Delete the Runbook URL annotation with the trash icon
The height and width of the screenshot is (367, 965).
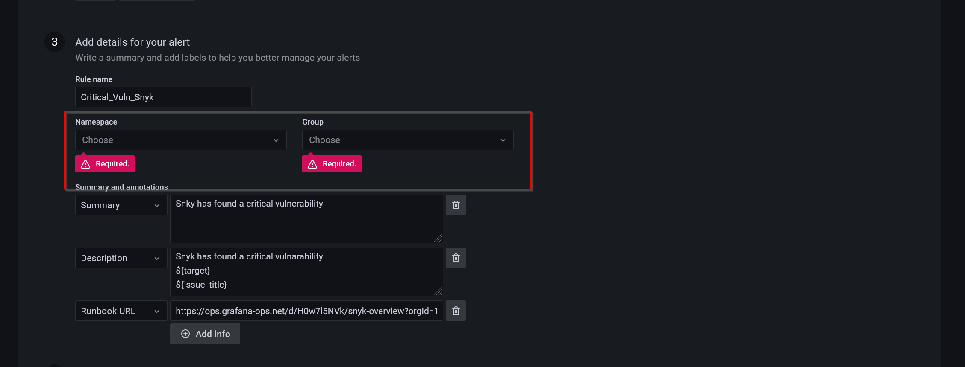(x=456, y=311)
